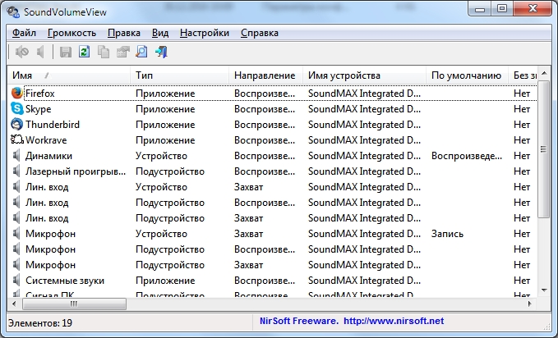
Task: Sort by the Тип column header
Action: click(x=180, y=75)
